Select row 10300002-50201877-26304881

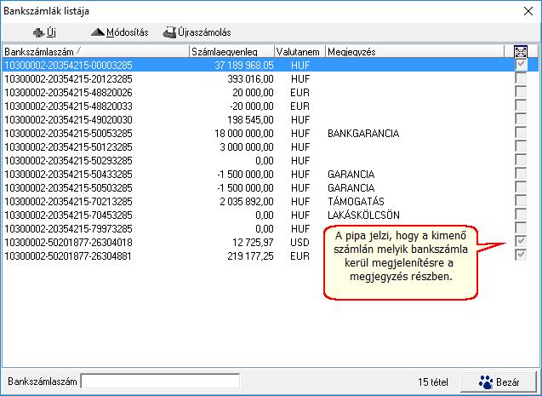[x=271, y=256]
